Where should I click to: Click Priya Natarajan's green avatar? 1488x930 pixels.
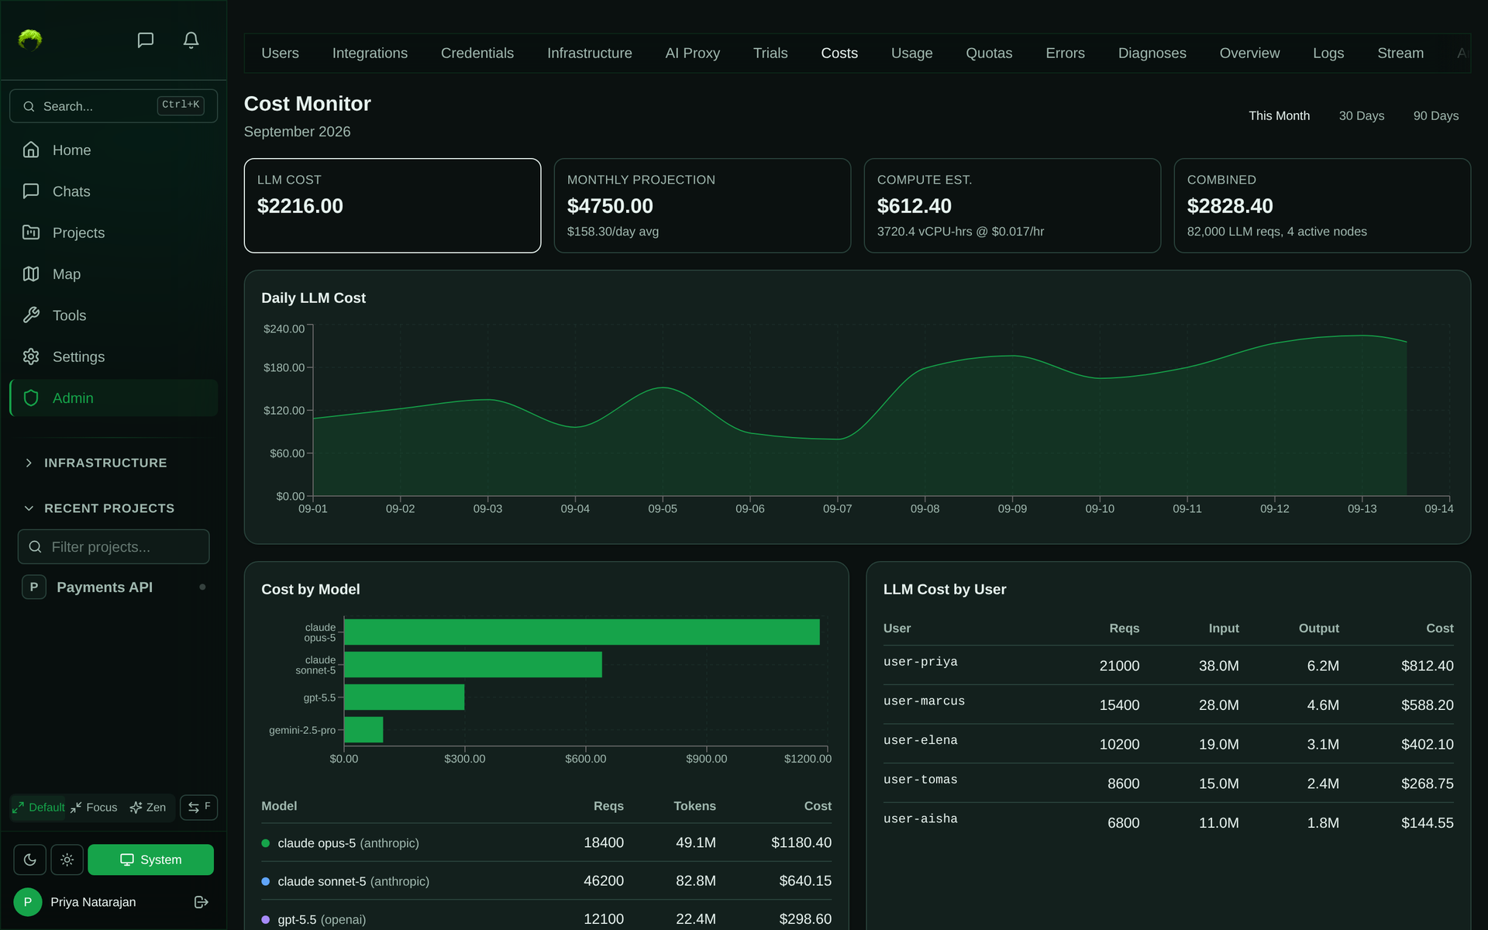click(28, 902)
